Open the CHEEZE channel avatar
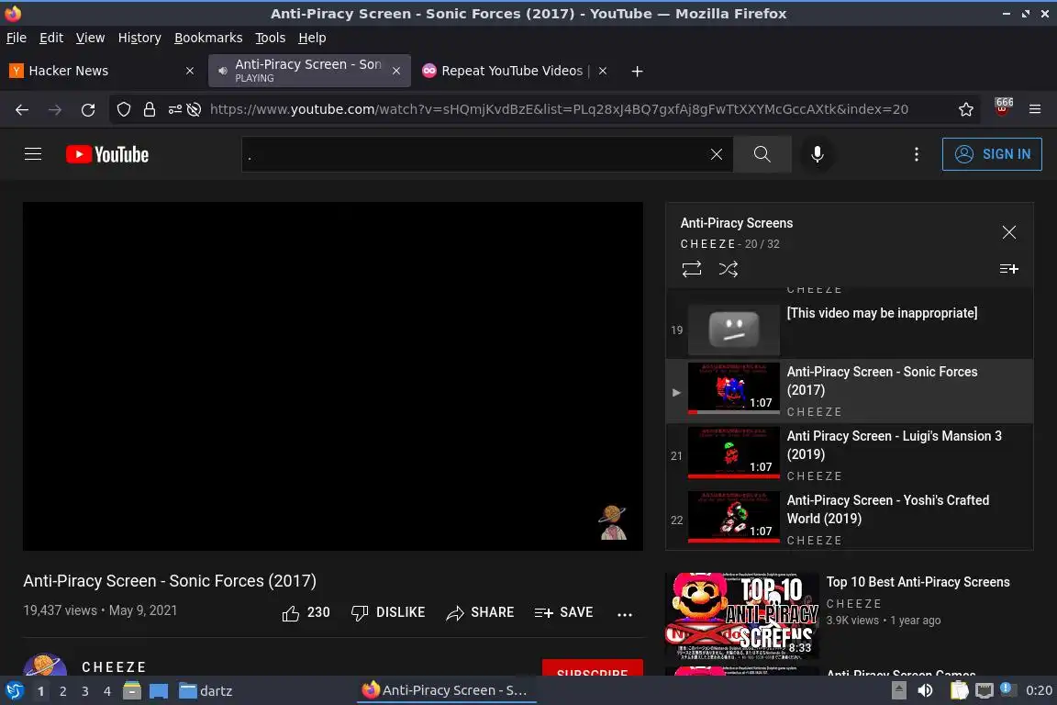The image size is (1057, 705). tap(45, 666)
